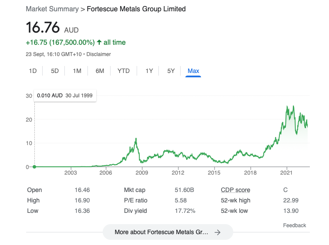329x245 pixels.
Task: Show year-to-date YTD chart
Action: click(x=124, y=71)
